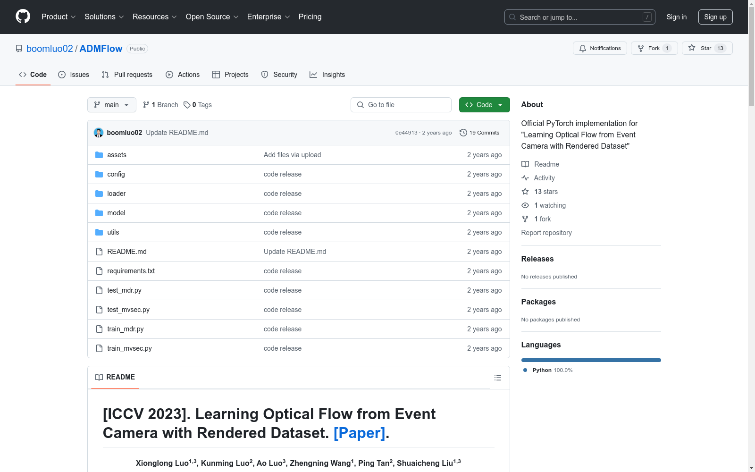
Task: Click the Python language bar
Action: (591, 360)
